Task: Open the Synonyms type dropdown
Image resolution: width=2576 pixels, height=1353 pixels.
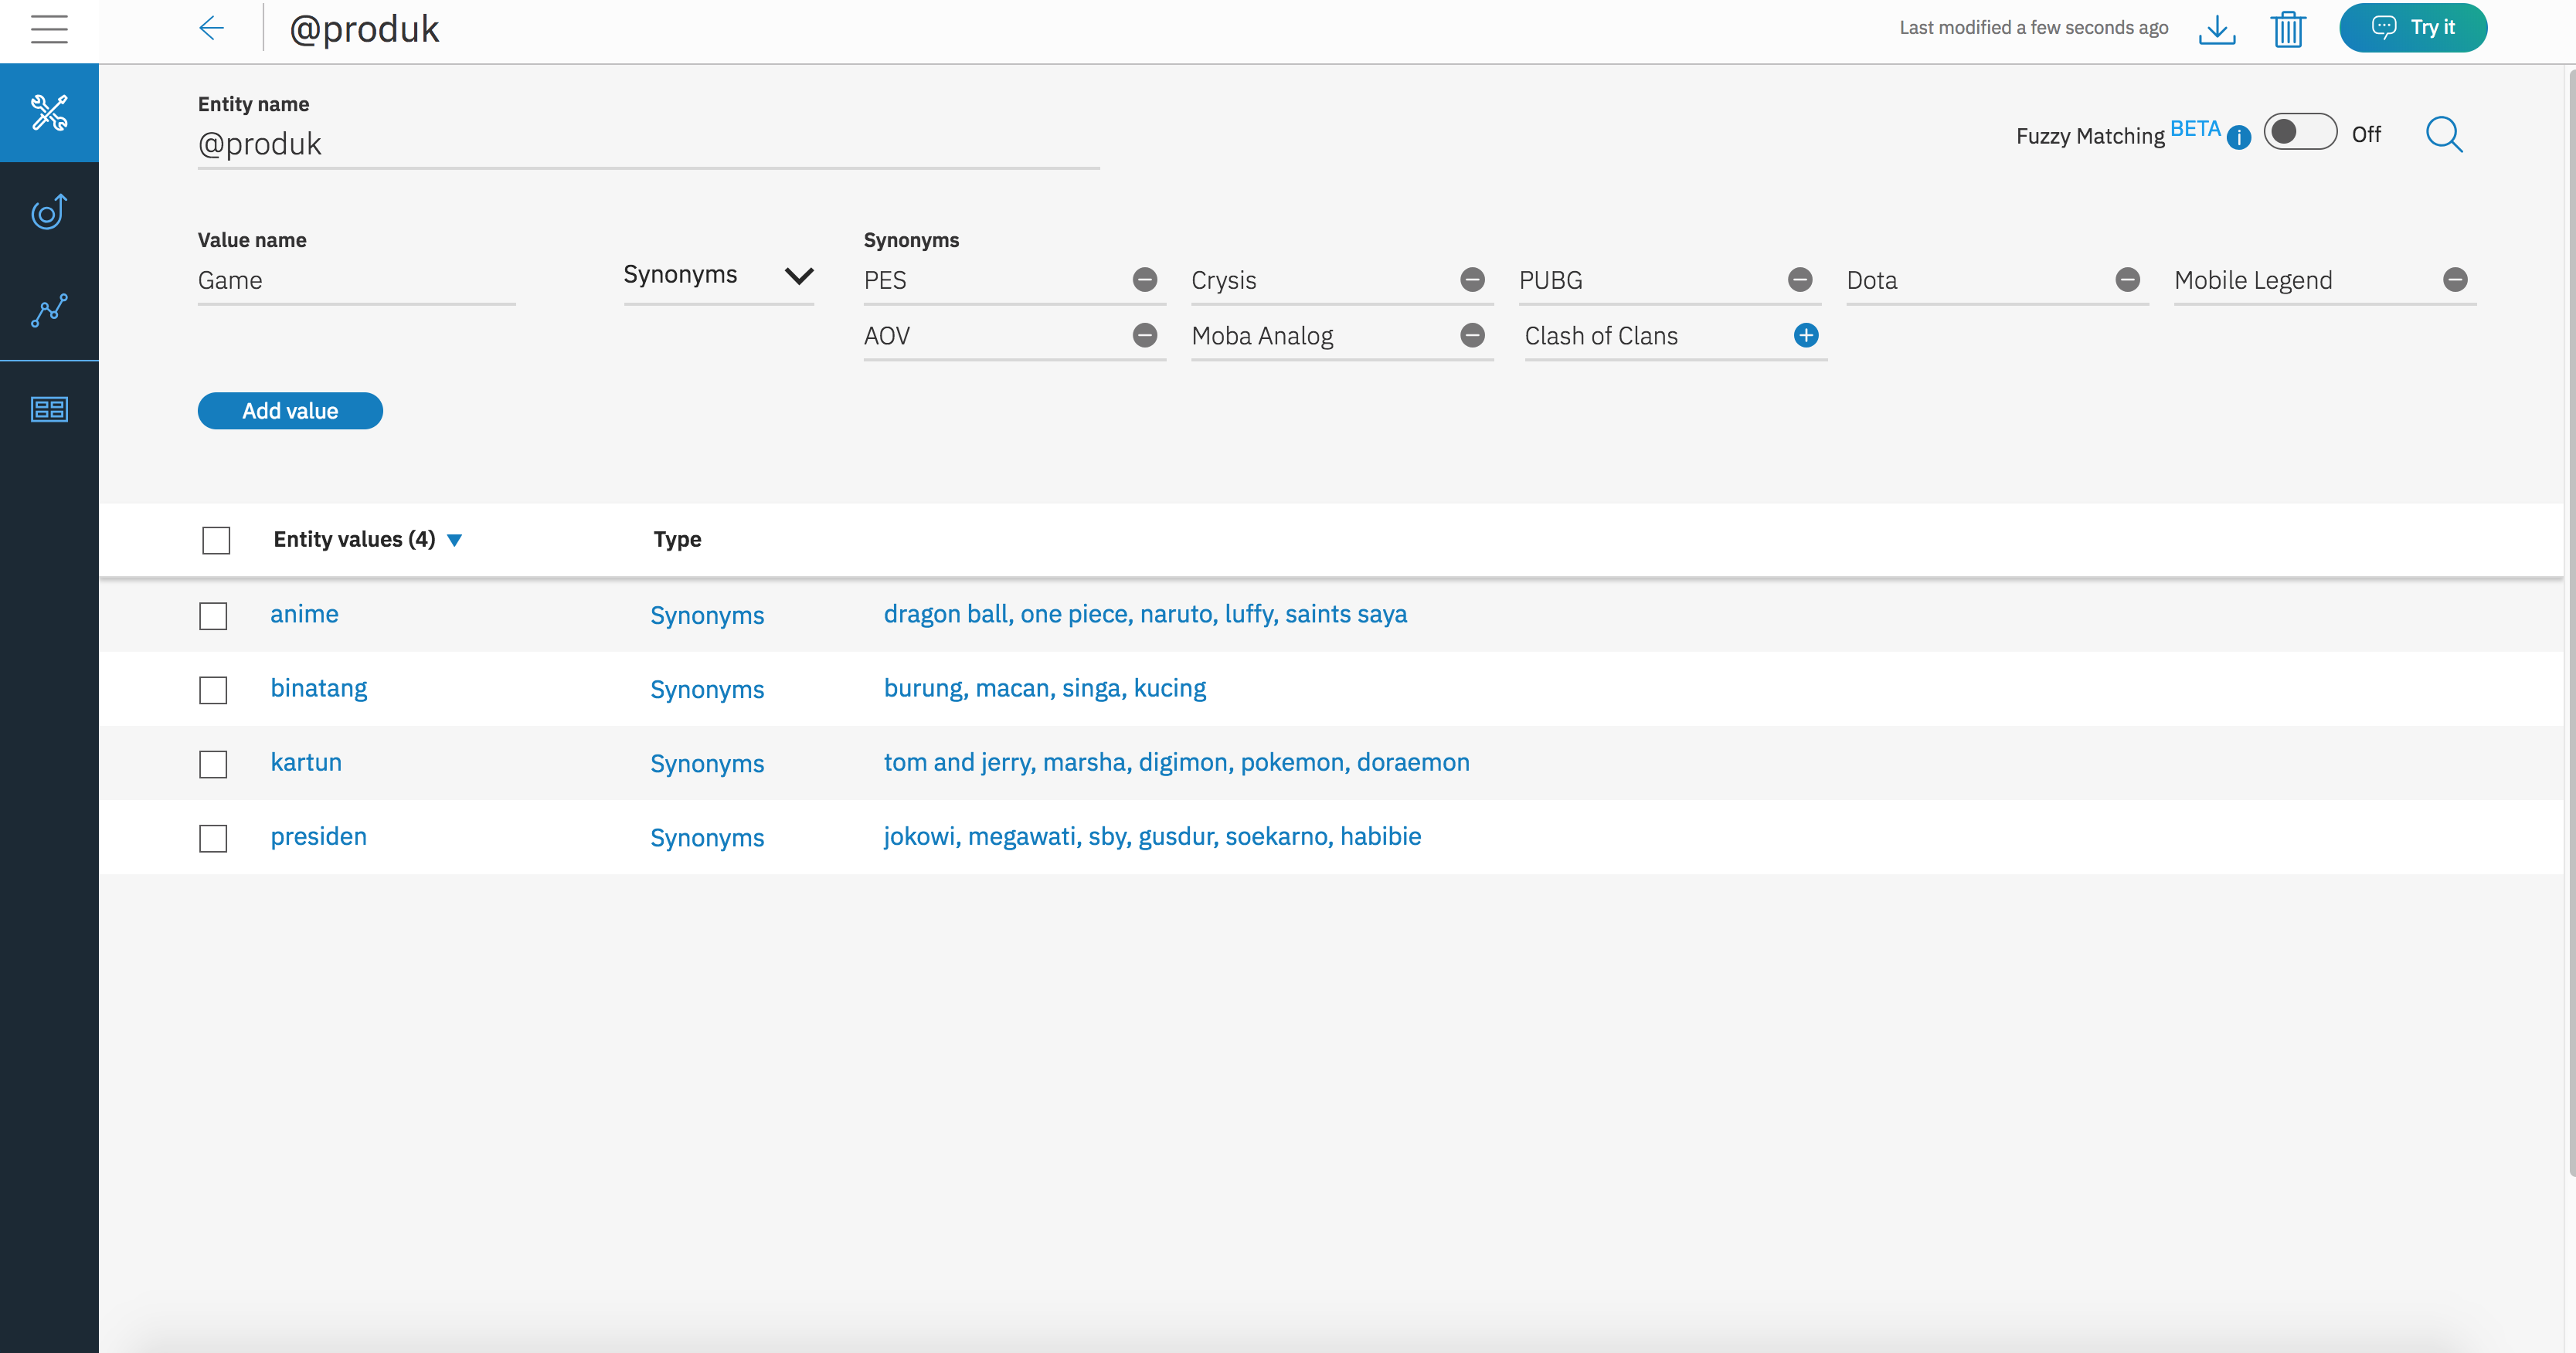Action: click(718, 276)
